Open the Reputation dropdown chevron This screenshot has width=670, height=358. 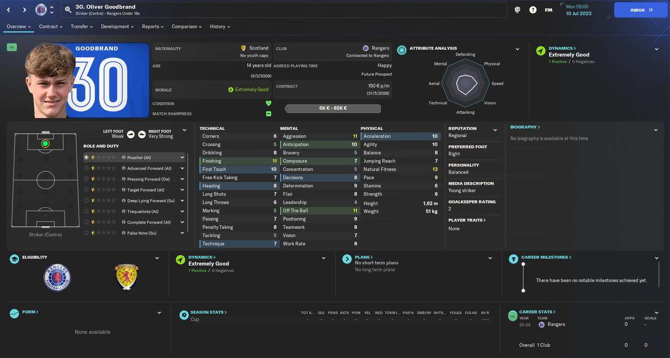point(495,130)
